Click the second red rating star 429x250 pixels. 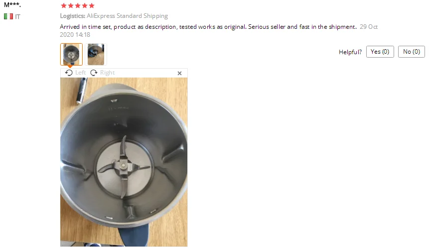(x=71, y=5)
